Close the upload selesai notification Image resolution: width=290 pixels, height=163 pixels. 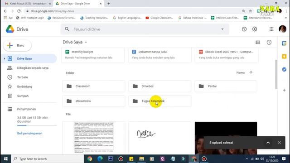(279, 143)
